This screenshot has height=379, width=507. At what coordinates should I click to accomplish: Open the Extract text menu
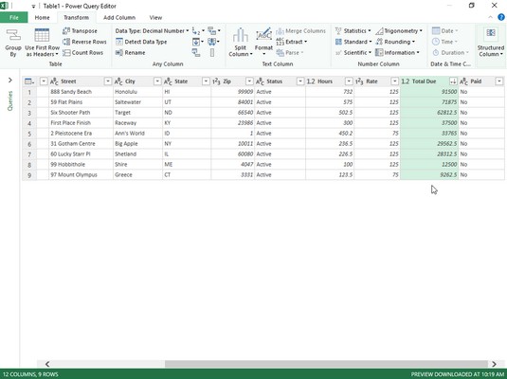[x=291, y=42]
